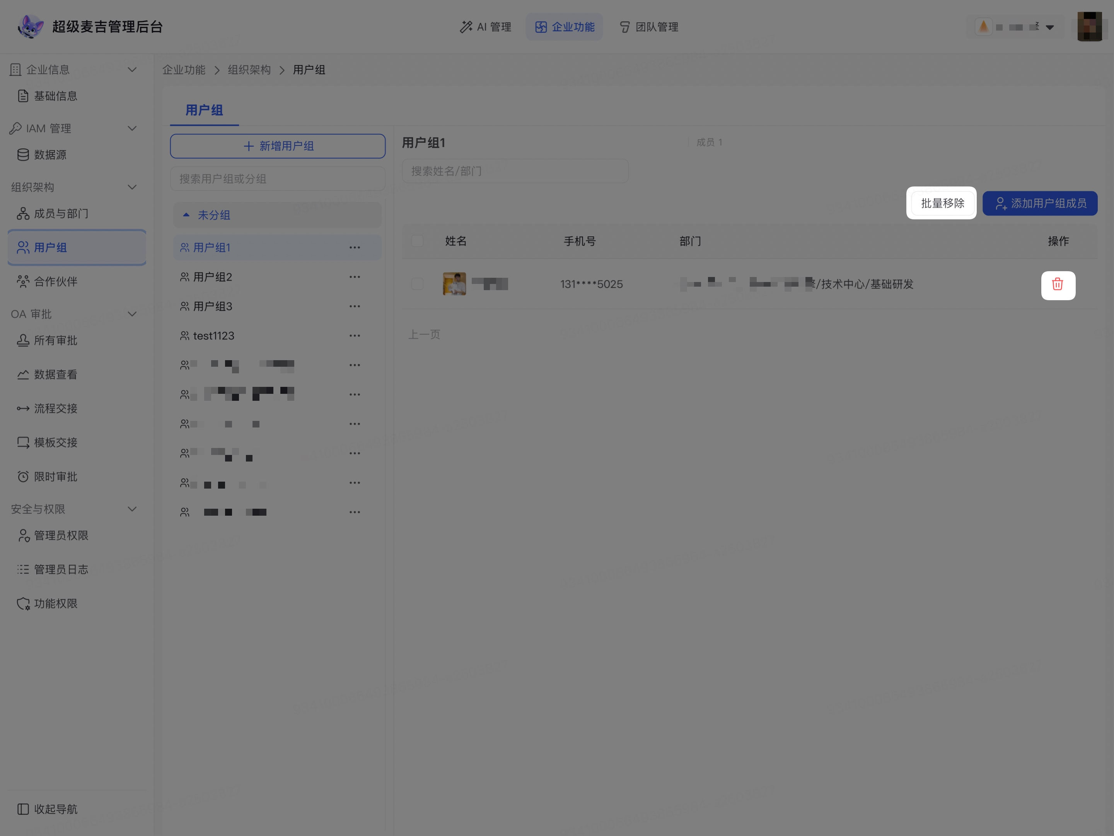Screen dimensions: 1114x836
Task: Focus the 搜索姓名/部门 search field
Action: tap(515, 171)
